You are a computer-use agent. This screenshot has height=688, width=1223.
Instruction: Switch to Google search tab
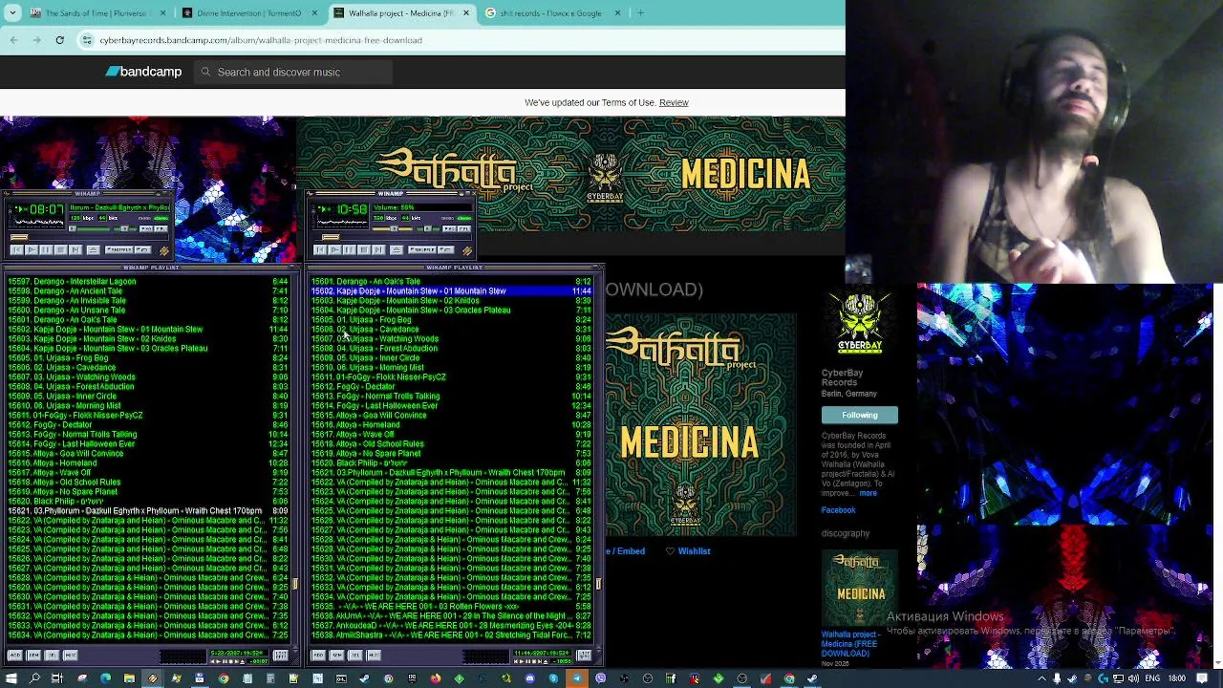tap(553, 13)
